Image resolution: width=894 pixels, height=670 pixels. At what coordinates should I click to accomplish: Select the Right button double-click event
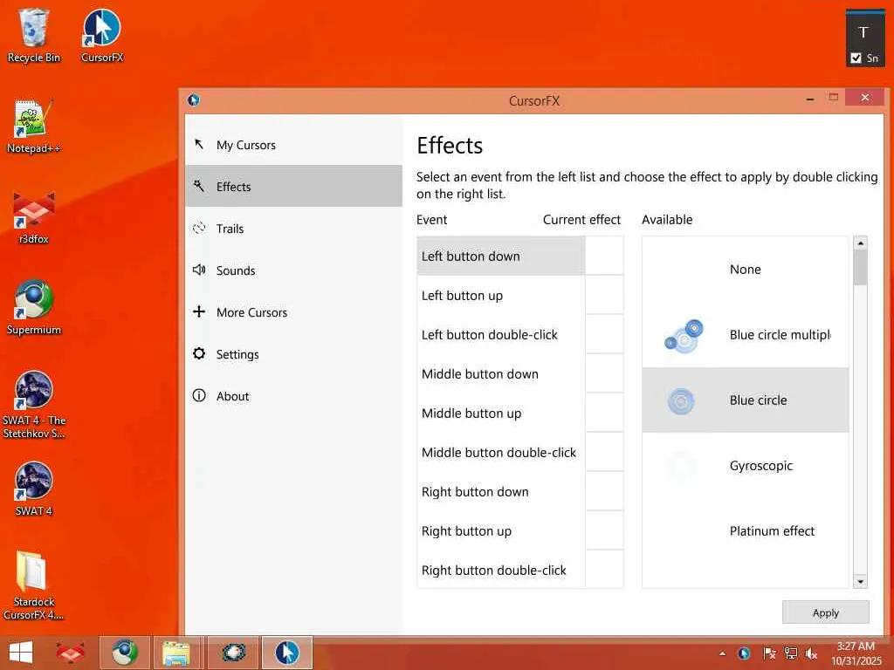[x=500, y=570]
